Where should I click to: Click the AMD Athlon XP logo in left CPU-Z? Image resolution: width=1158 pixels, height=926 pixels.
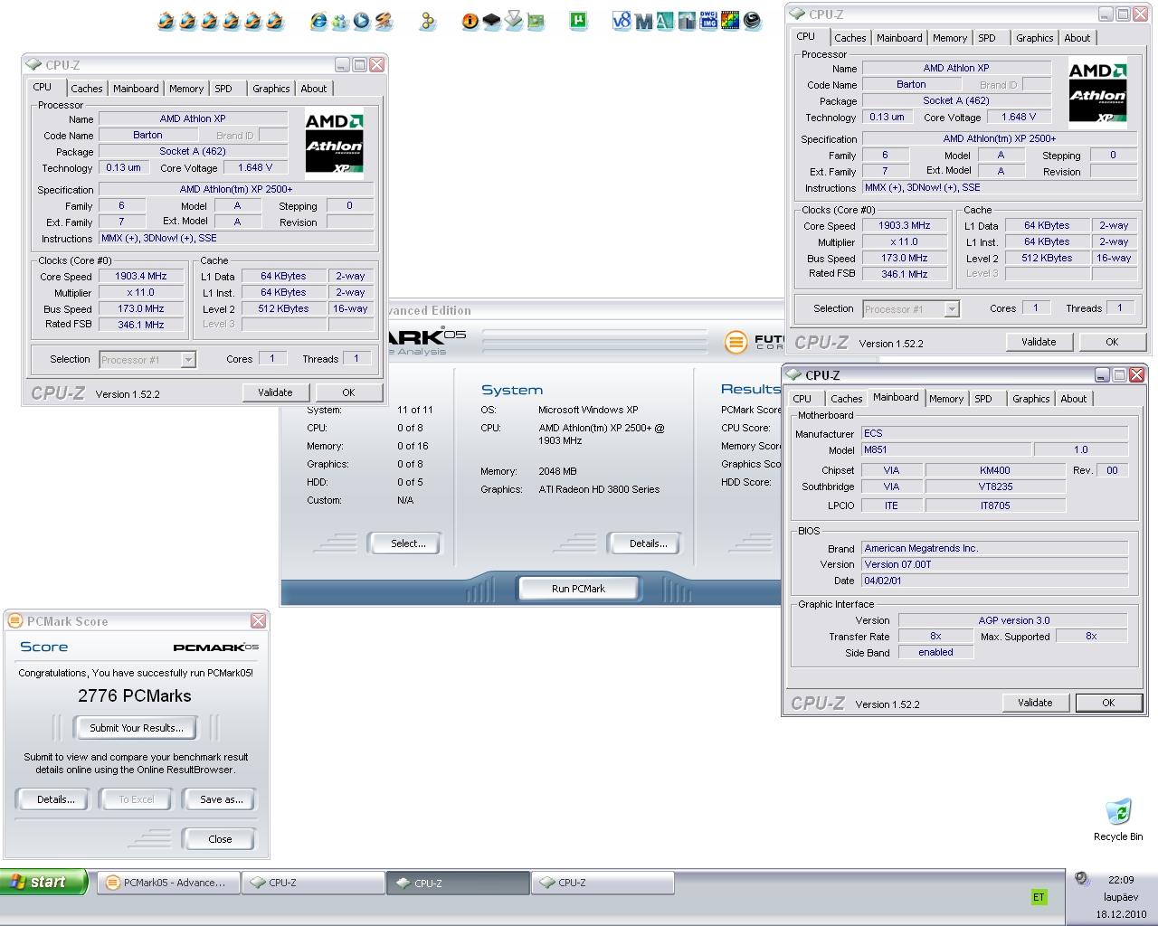(x=334, y=145)
